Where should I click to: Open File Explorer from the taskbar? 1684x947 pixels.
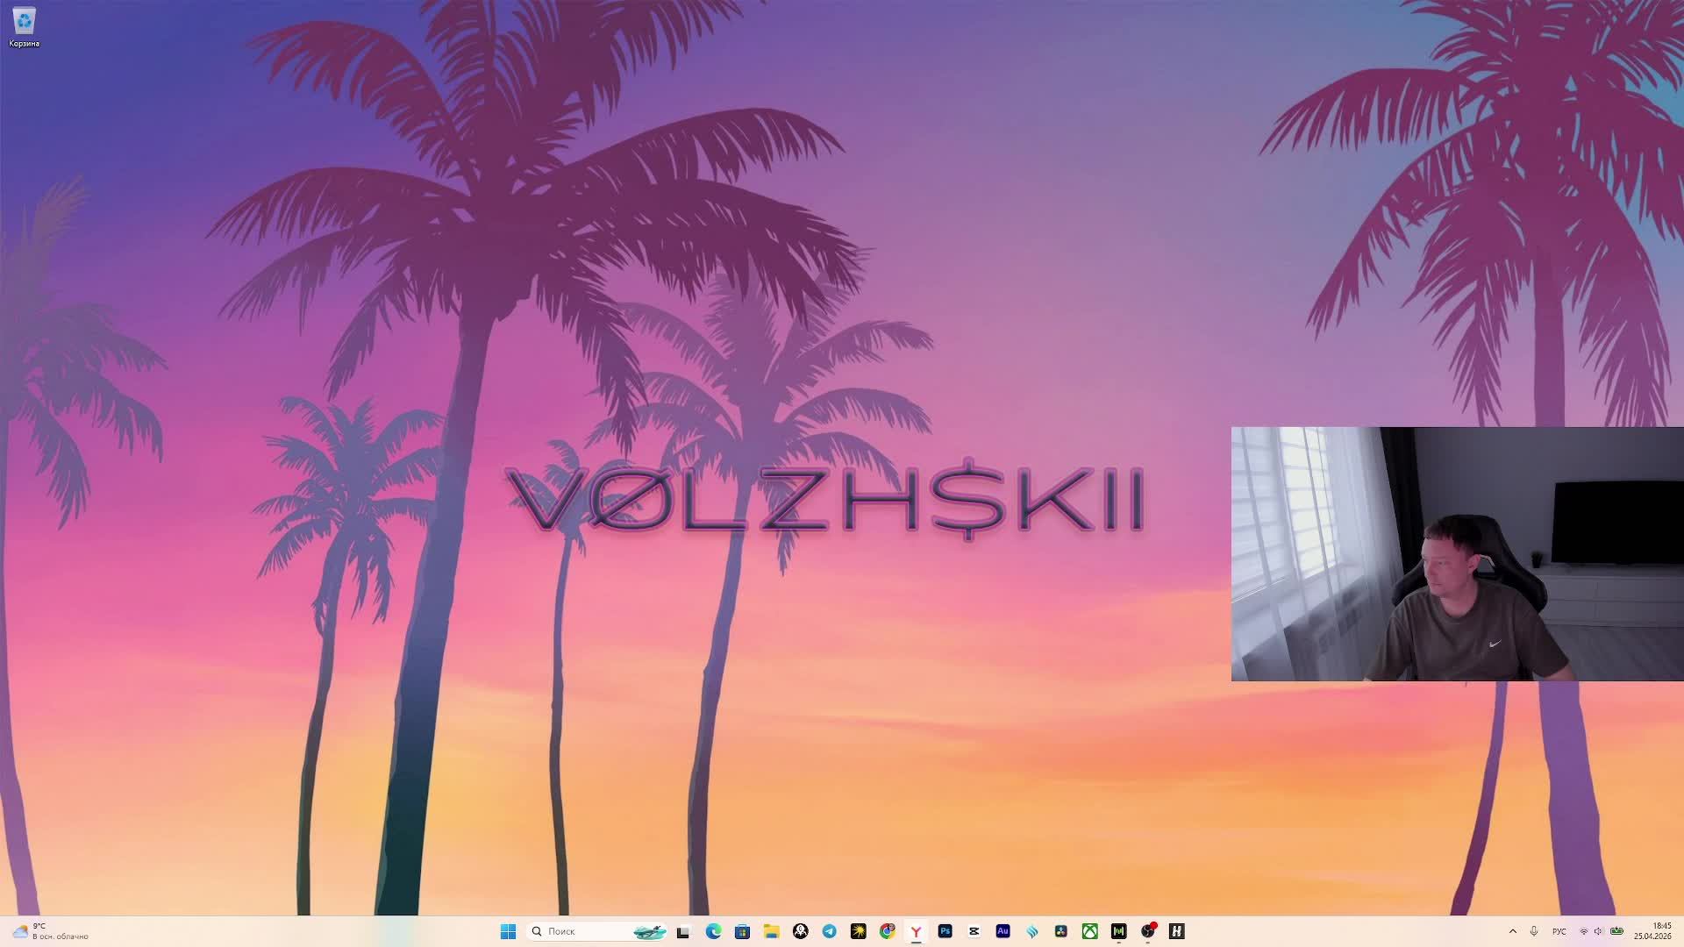[x=771, y=931]
